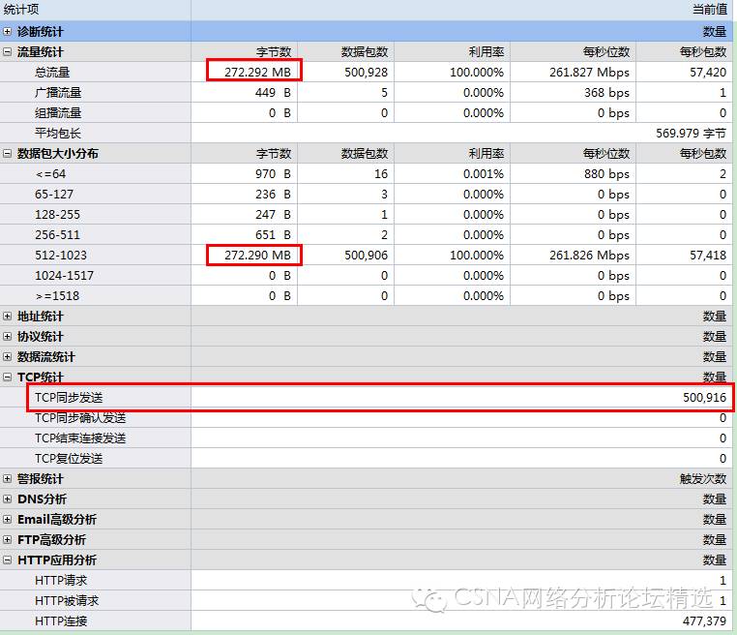Click the 477,379 HTTP connections value
Viewport: 737px width, 635px height.
[704, 620]
